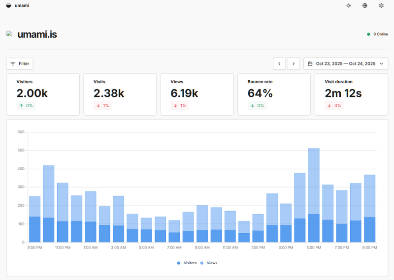Open the settings gear icon
This screenshot has height=280, width=394.
pos(381,5)
